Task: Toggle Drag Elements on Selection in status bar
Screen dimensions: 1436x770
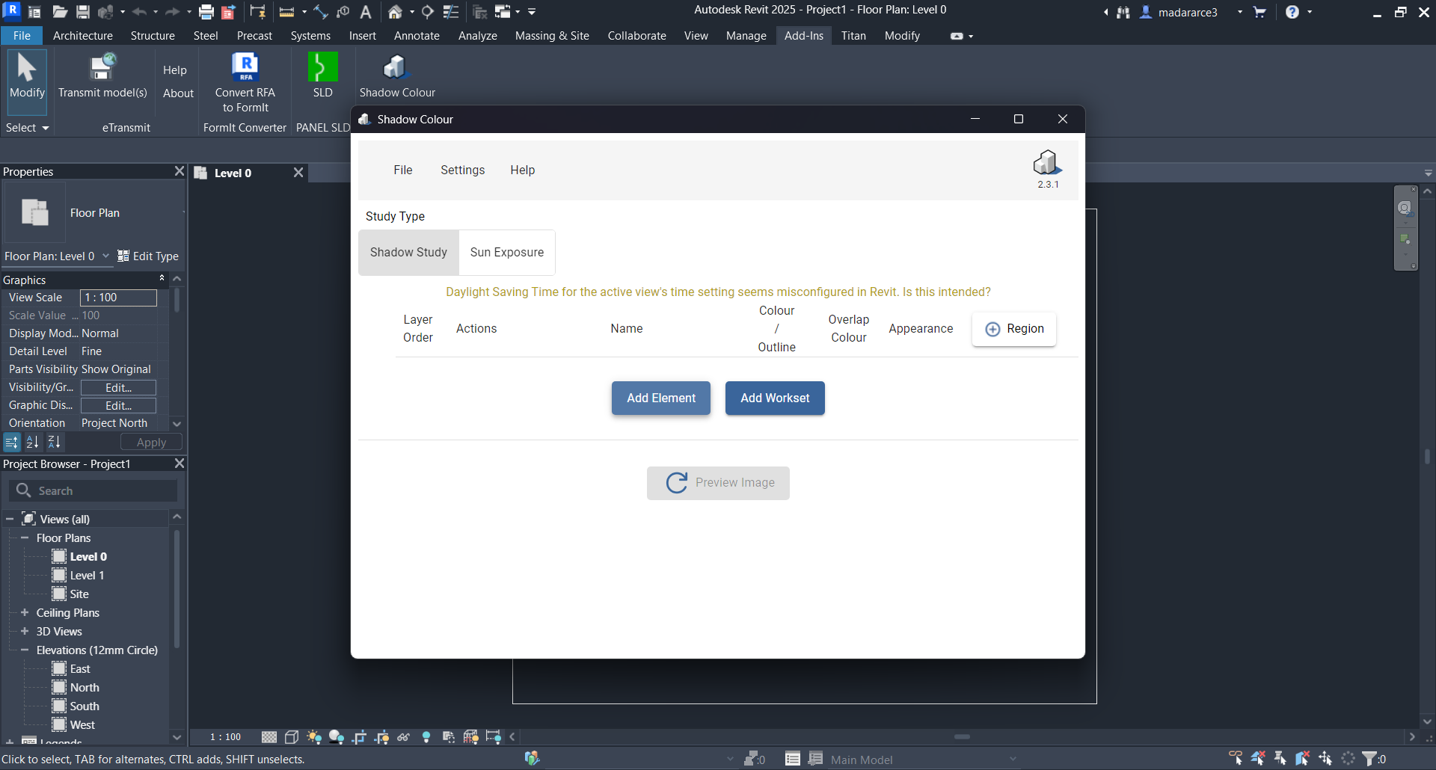Action: pos(1325,759)
